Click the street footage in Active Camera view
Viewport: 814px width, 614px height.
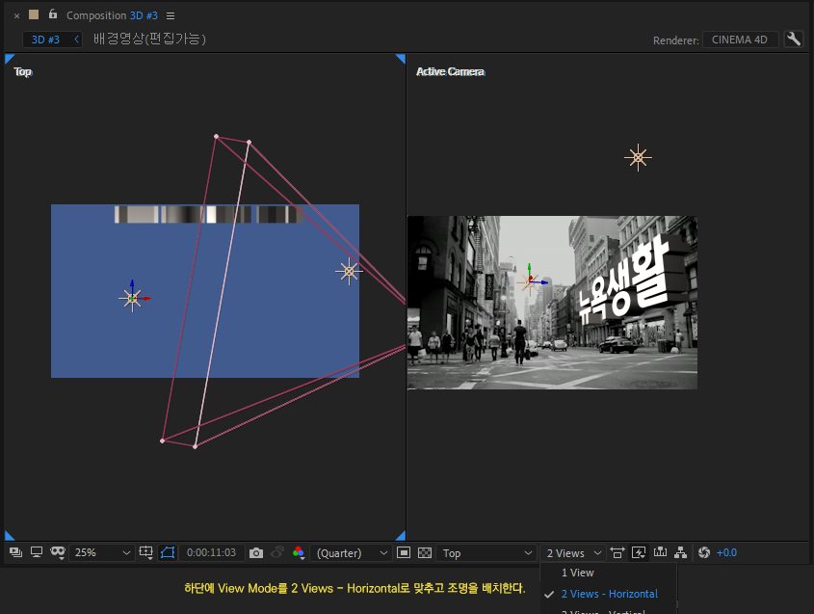click(552, 303)
